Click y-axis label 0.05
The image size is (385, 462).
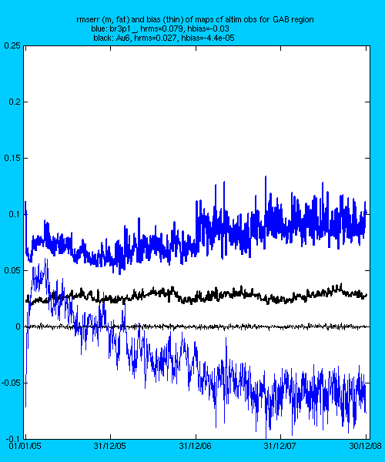coord(12,270)
